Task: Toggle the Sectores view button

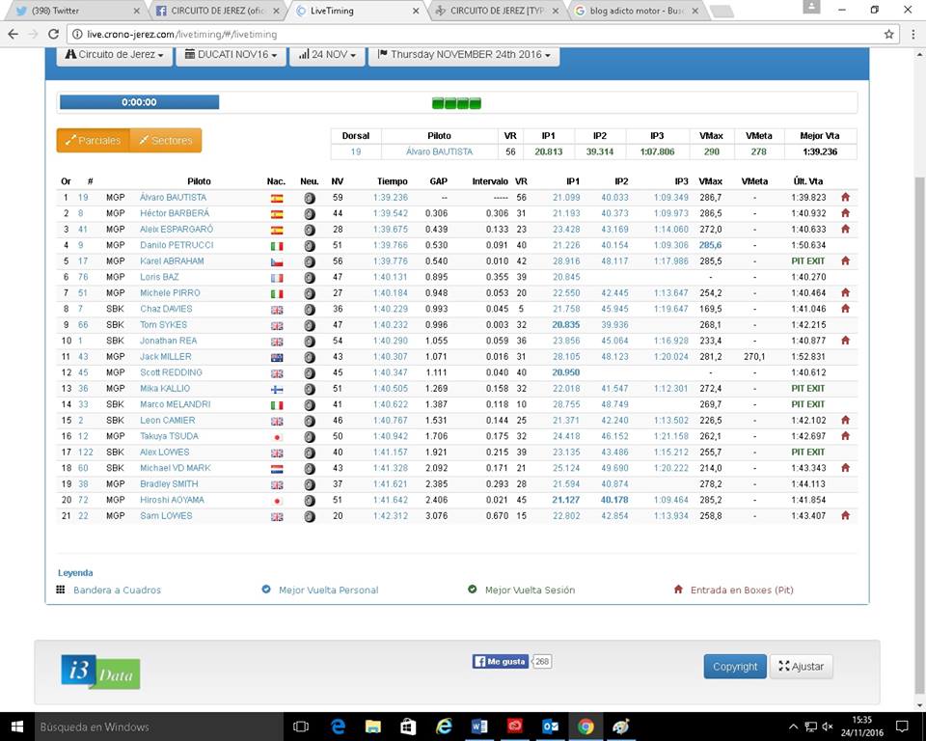Action: click(165, 141)
